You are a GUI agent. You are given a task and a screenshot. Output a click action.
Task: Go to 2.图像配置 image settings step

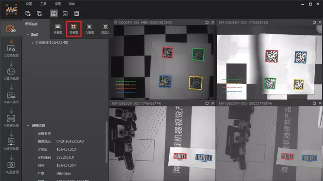[x=11, y=50]
